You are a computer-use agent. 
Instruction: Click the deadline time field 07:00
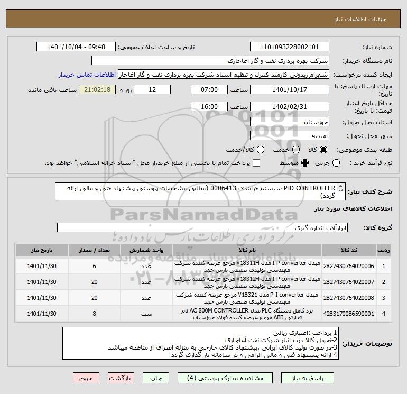pos(209,89)
